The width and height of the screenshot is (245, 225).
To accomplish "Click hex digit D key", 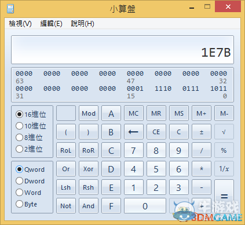I will (111, 169).
